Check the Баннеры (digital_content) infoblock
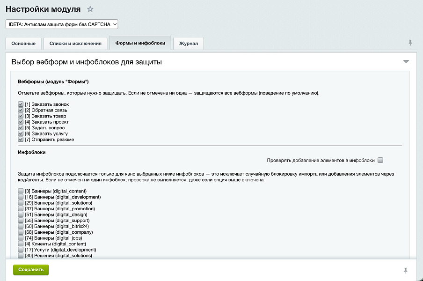 (x=21, y=191)
